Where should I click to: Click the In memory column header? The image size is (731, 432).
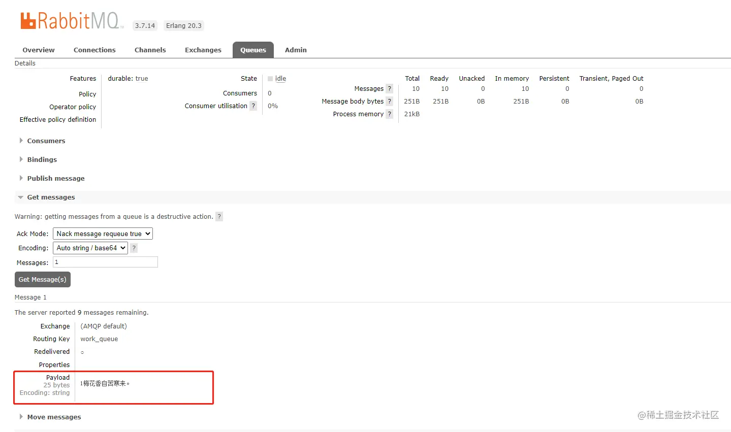(512, 79)
